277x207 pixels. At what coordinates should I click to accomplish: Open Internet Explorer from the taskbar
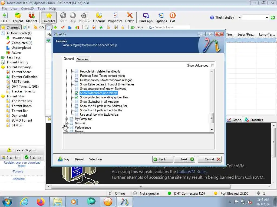point(24,202)
